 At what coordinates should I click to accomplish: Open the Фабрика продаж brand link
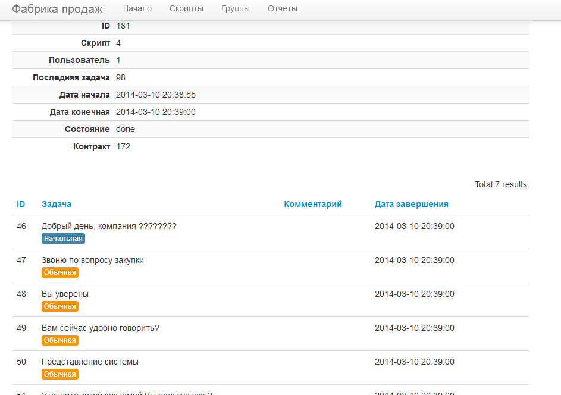coord(57,9)
